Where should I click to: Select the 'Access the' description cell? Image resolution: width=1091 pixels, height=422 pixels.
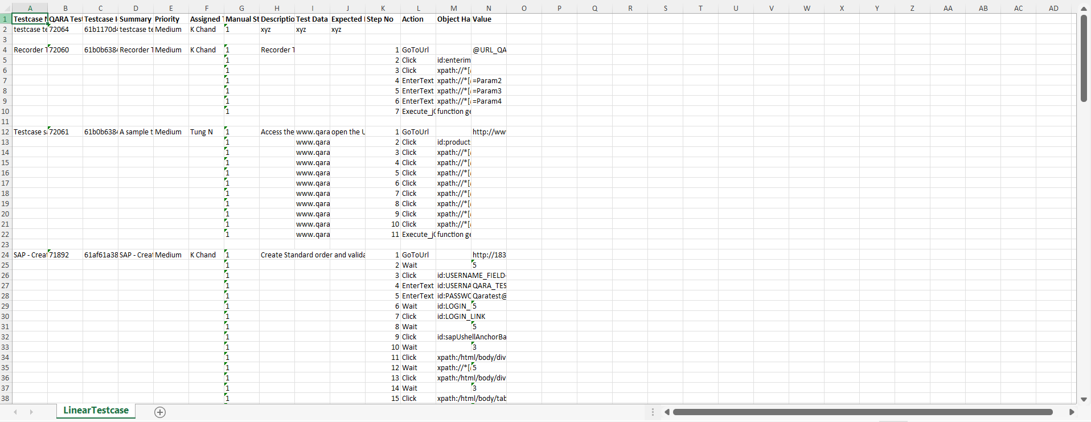[x=277, y=132]
